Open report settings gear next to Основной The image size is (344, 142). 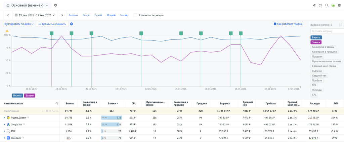coord(55,5)
